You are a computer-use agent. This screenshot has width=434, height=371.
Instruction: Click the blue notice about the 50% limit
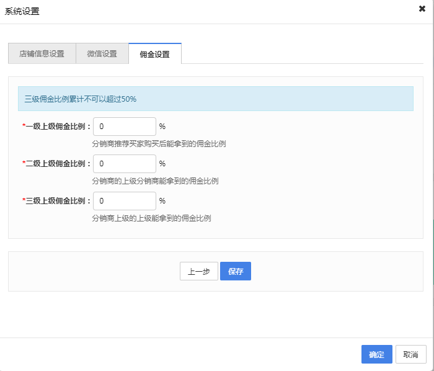tap(215, 99)
